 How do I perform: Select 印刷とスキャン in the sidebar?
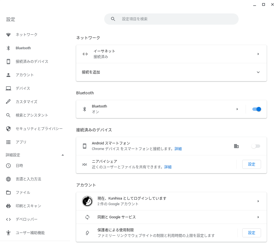tap(28, 206)
